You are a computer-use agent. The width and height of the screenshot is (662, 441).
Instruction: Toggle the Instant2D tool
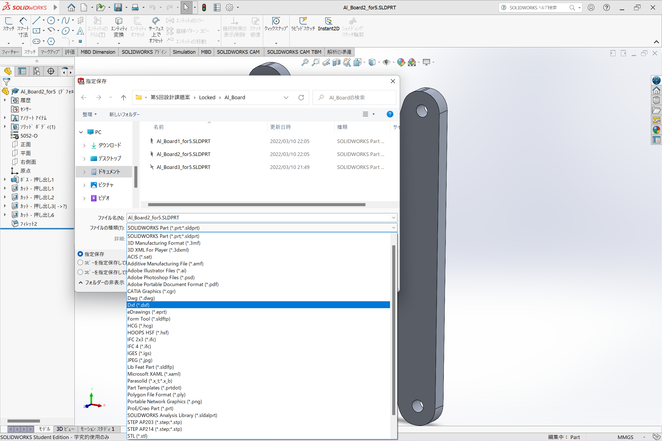coord(329,24)
